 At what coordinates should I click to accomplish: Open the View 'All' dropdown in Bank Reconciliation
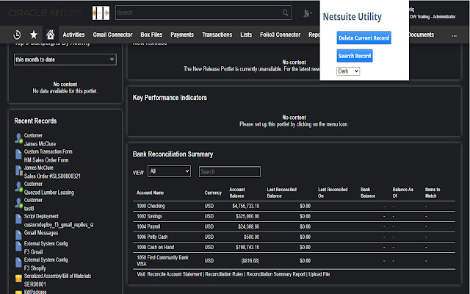tap(169, 171)
